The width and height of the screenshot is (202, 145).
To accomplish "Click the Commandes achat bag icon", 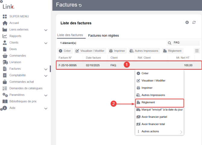I will click(x=5, y=82).
